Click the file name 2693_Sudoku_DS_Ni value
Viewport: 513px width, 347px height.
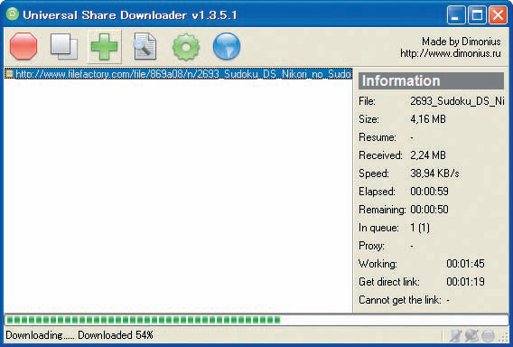pyautogui.click(x=457, y=101)
